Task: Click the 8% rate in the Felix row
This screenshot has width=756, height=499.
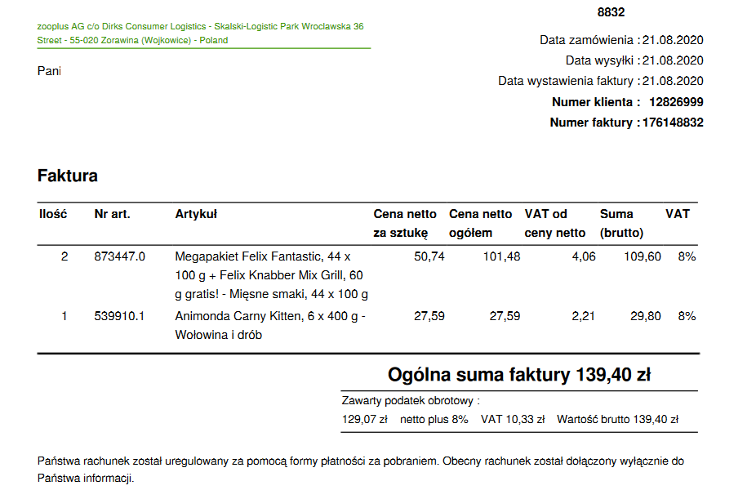Action: pos(687,256)
